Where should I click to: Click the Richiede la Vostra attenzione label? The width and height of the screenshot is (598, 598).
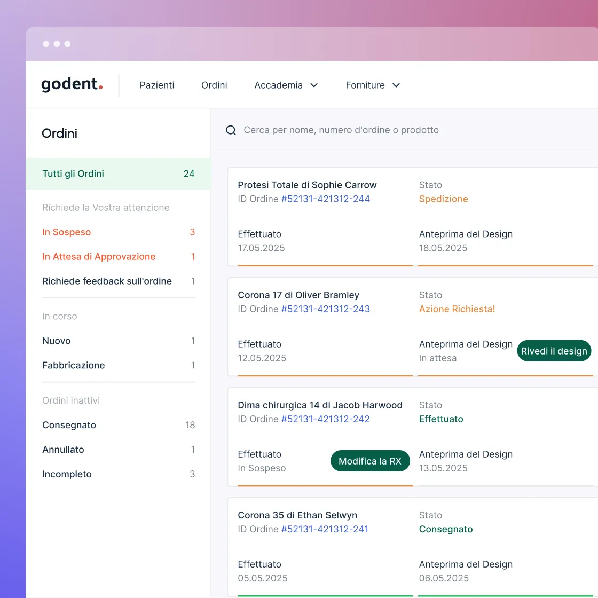[x=106, y=208]
